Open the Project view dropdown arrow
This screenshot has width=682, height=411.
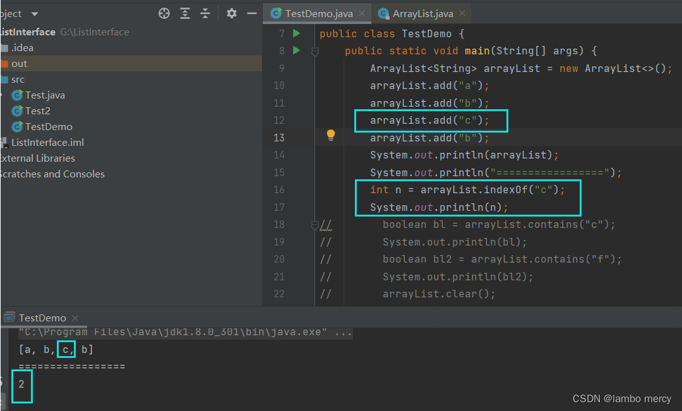[x=35, y=14]
